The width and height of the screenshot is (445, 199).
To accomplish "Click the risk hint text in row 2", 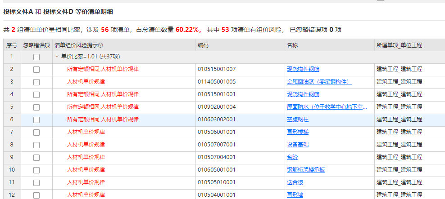I will pyautogui.click(x=103, y=69).
